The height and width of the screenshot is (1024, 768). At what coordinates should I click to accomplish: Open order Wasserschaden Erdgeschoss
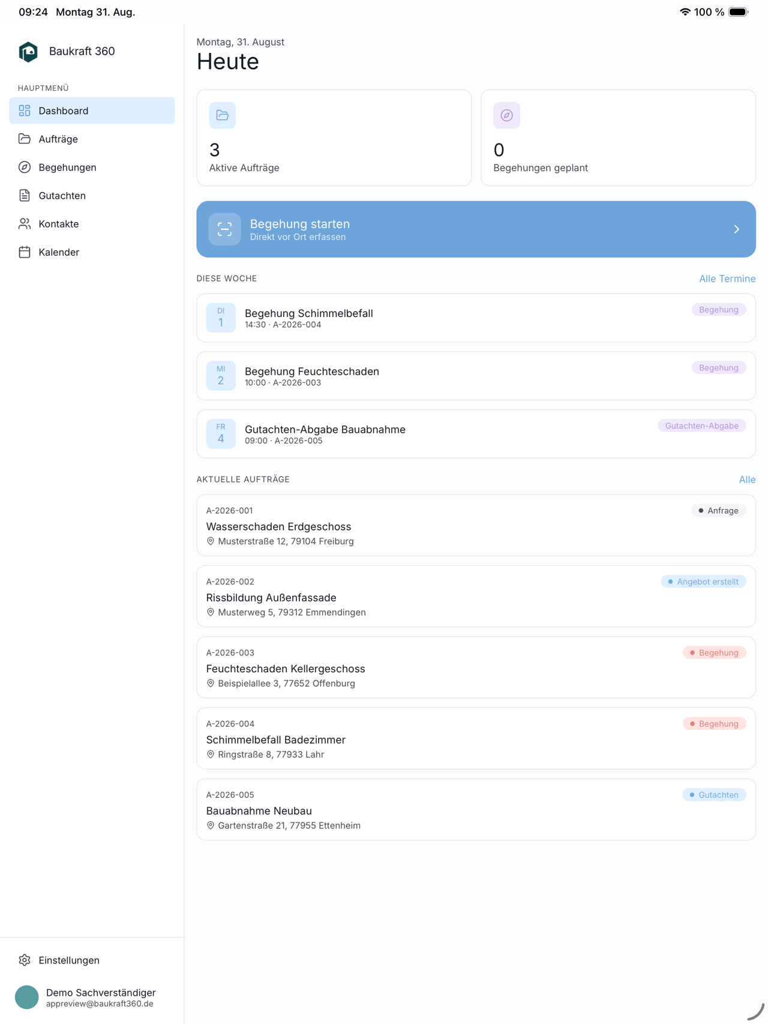pyautogui.click(x=476, y=525)
